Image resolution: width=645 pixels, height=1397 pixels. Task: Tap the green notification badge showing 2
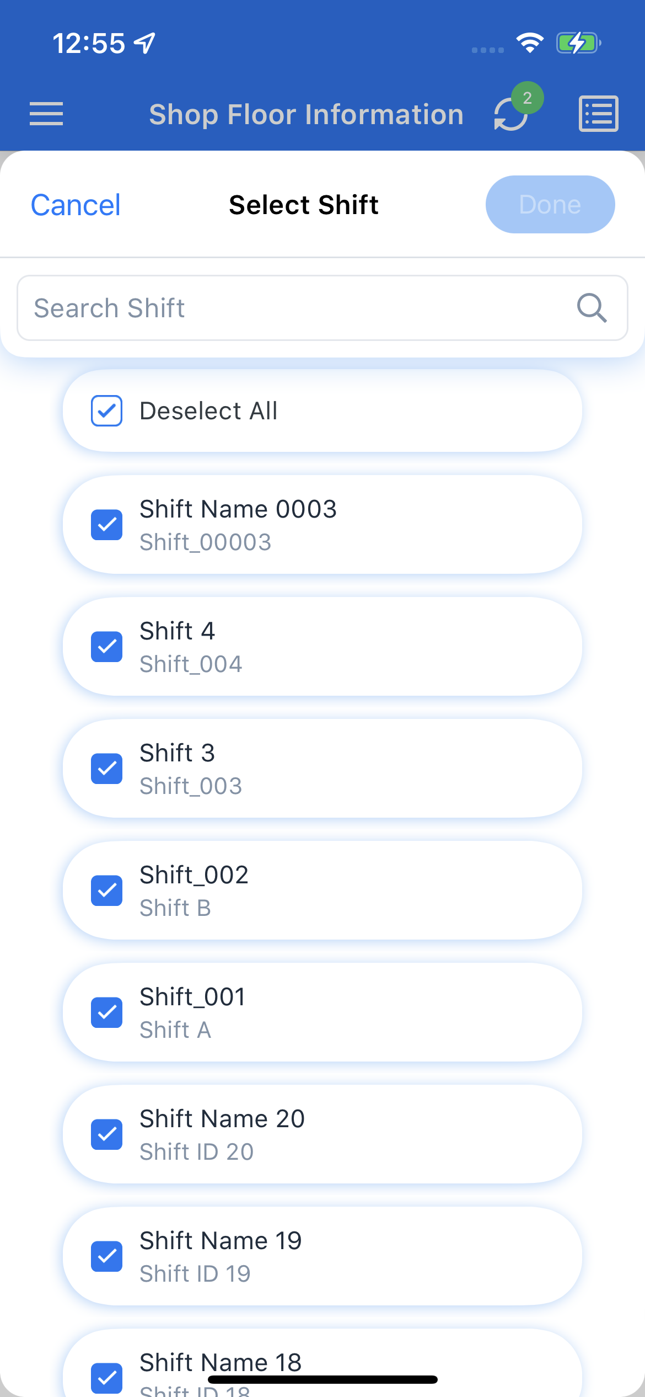528,98
